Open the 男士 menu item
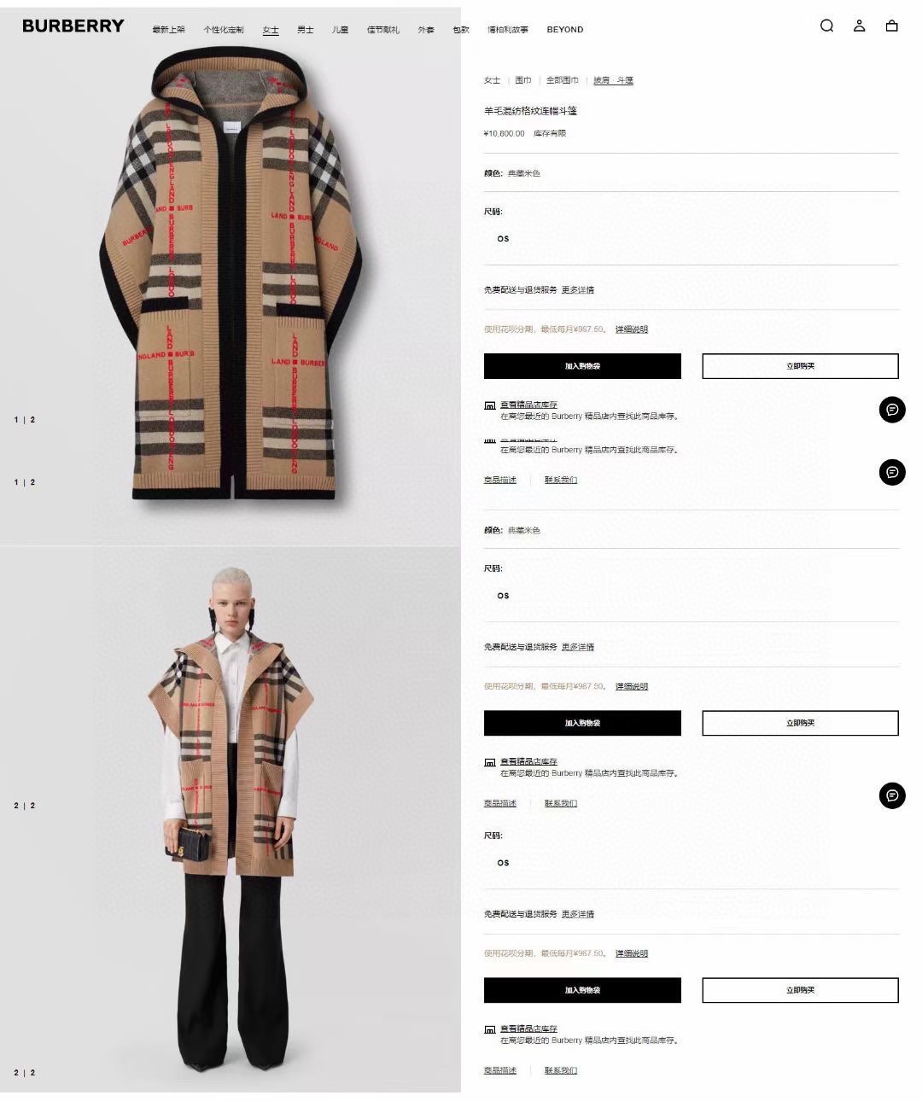922x1101 pixels. [306, 30]
